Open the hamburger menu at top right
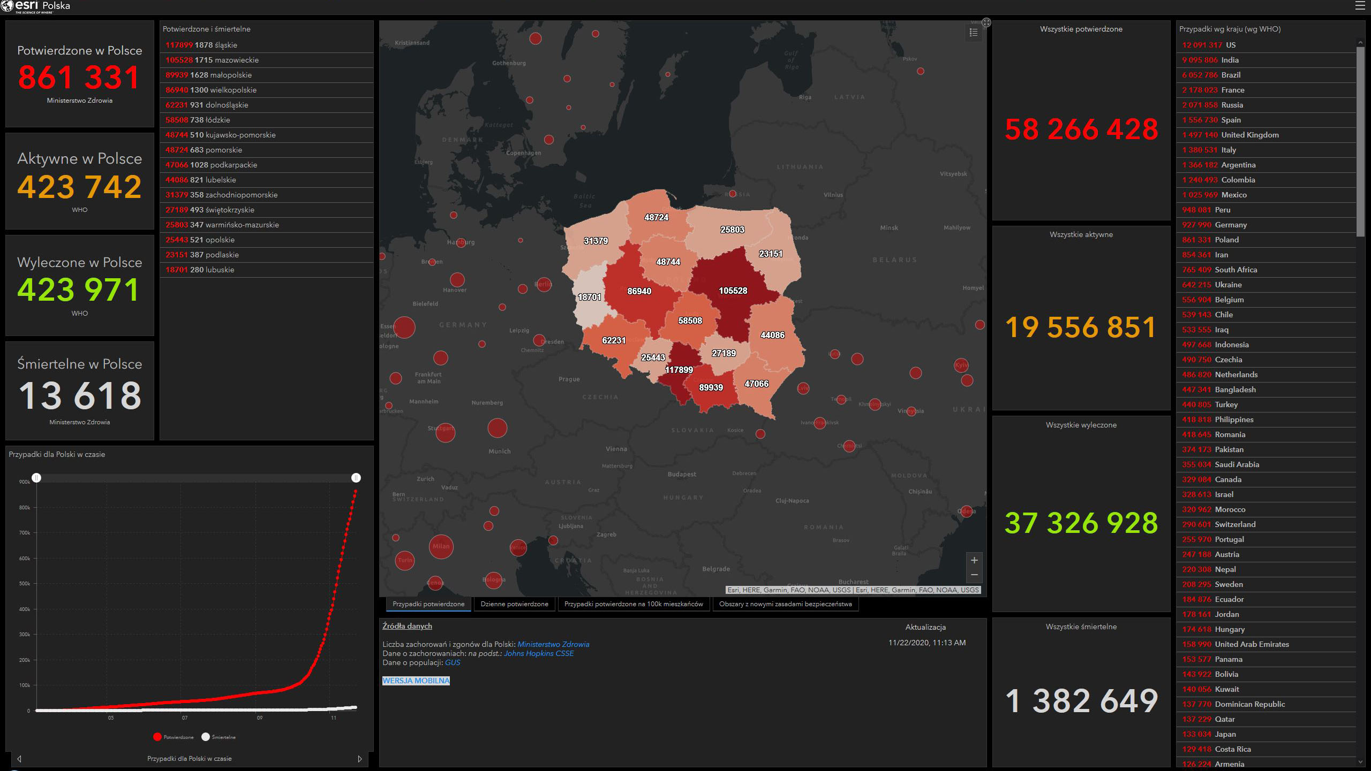The width and height of the screenshot is (1371, 771). coord(1360,6)
